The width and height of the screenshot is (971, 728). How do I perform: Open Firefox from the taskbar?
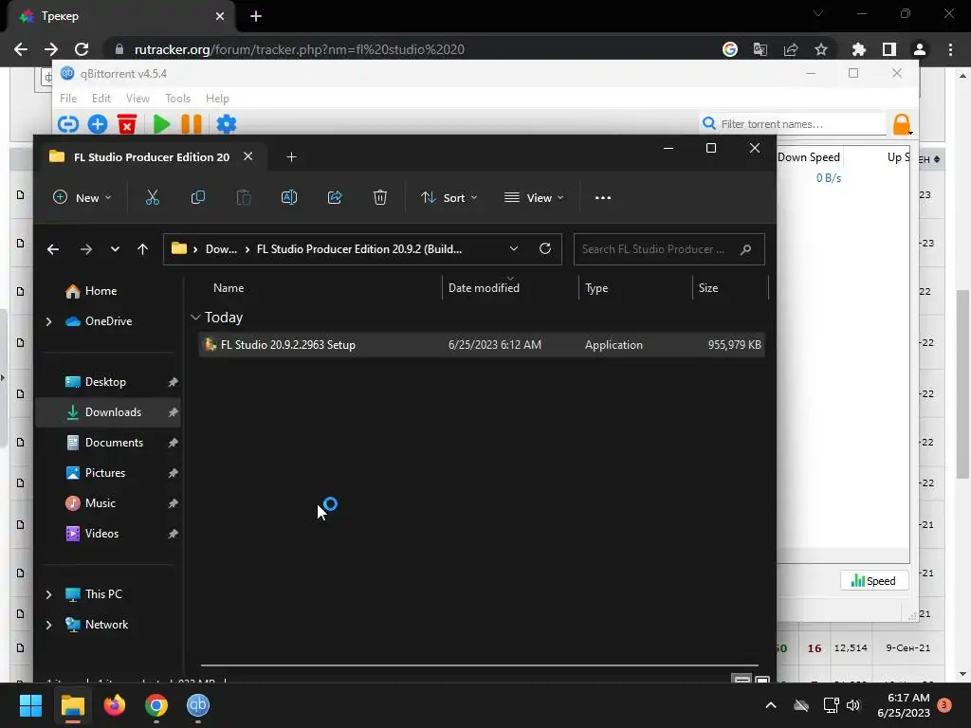pos(114,705)
